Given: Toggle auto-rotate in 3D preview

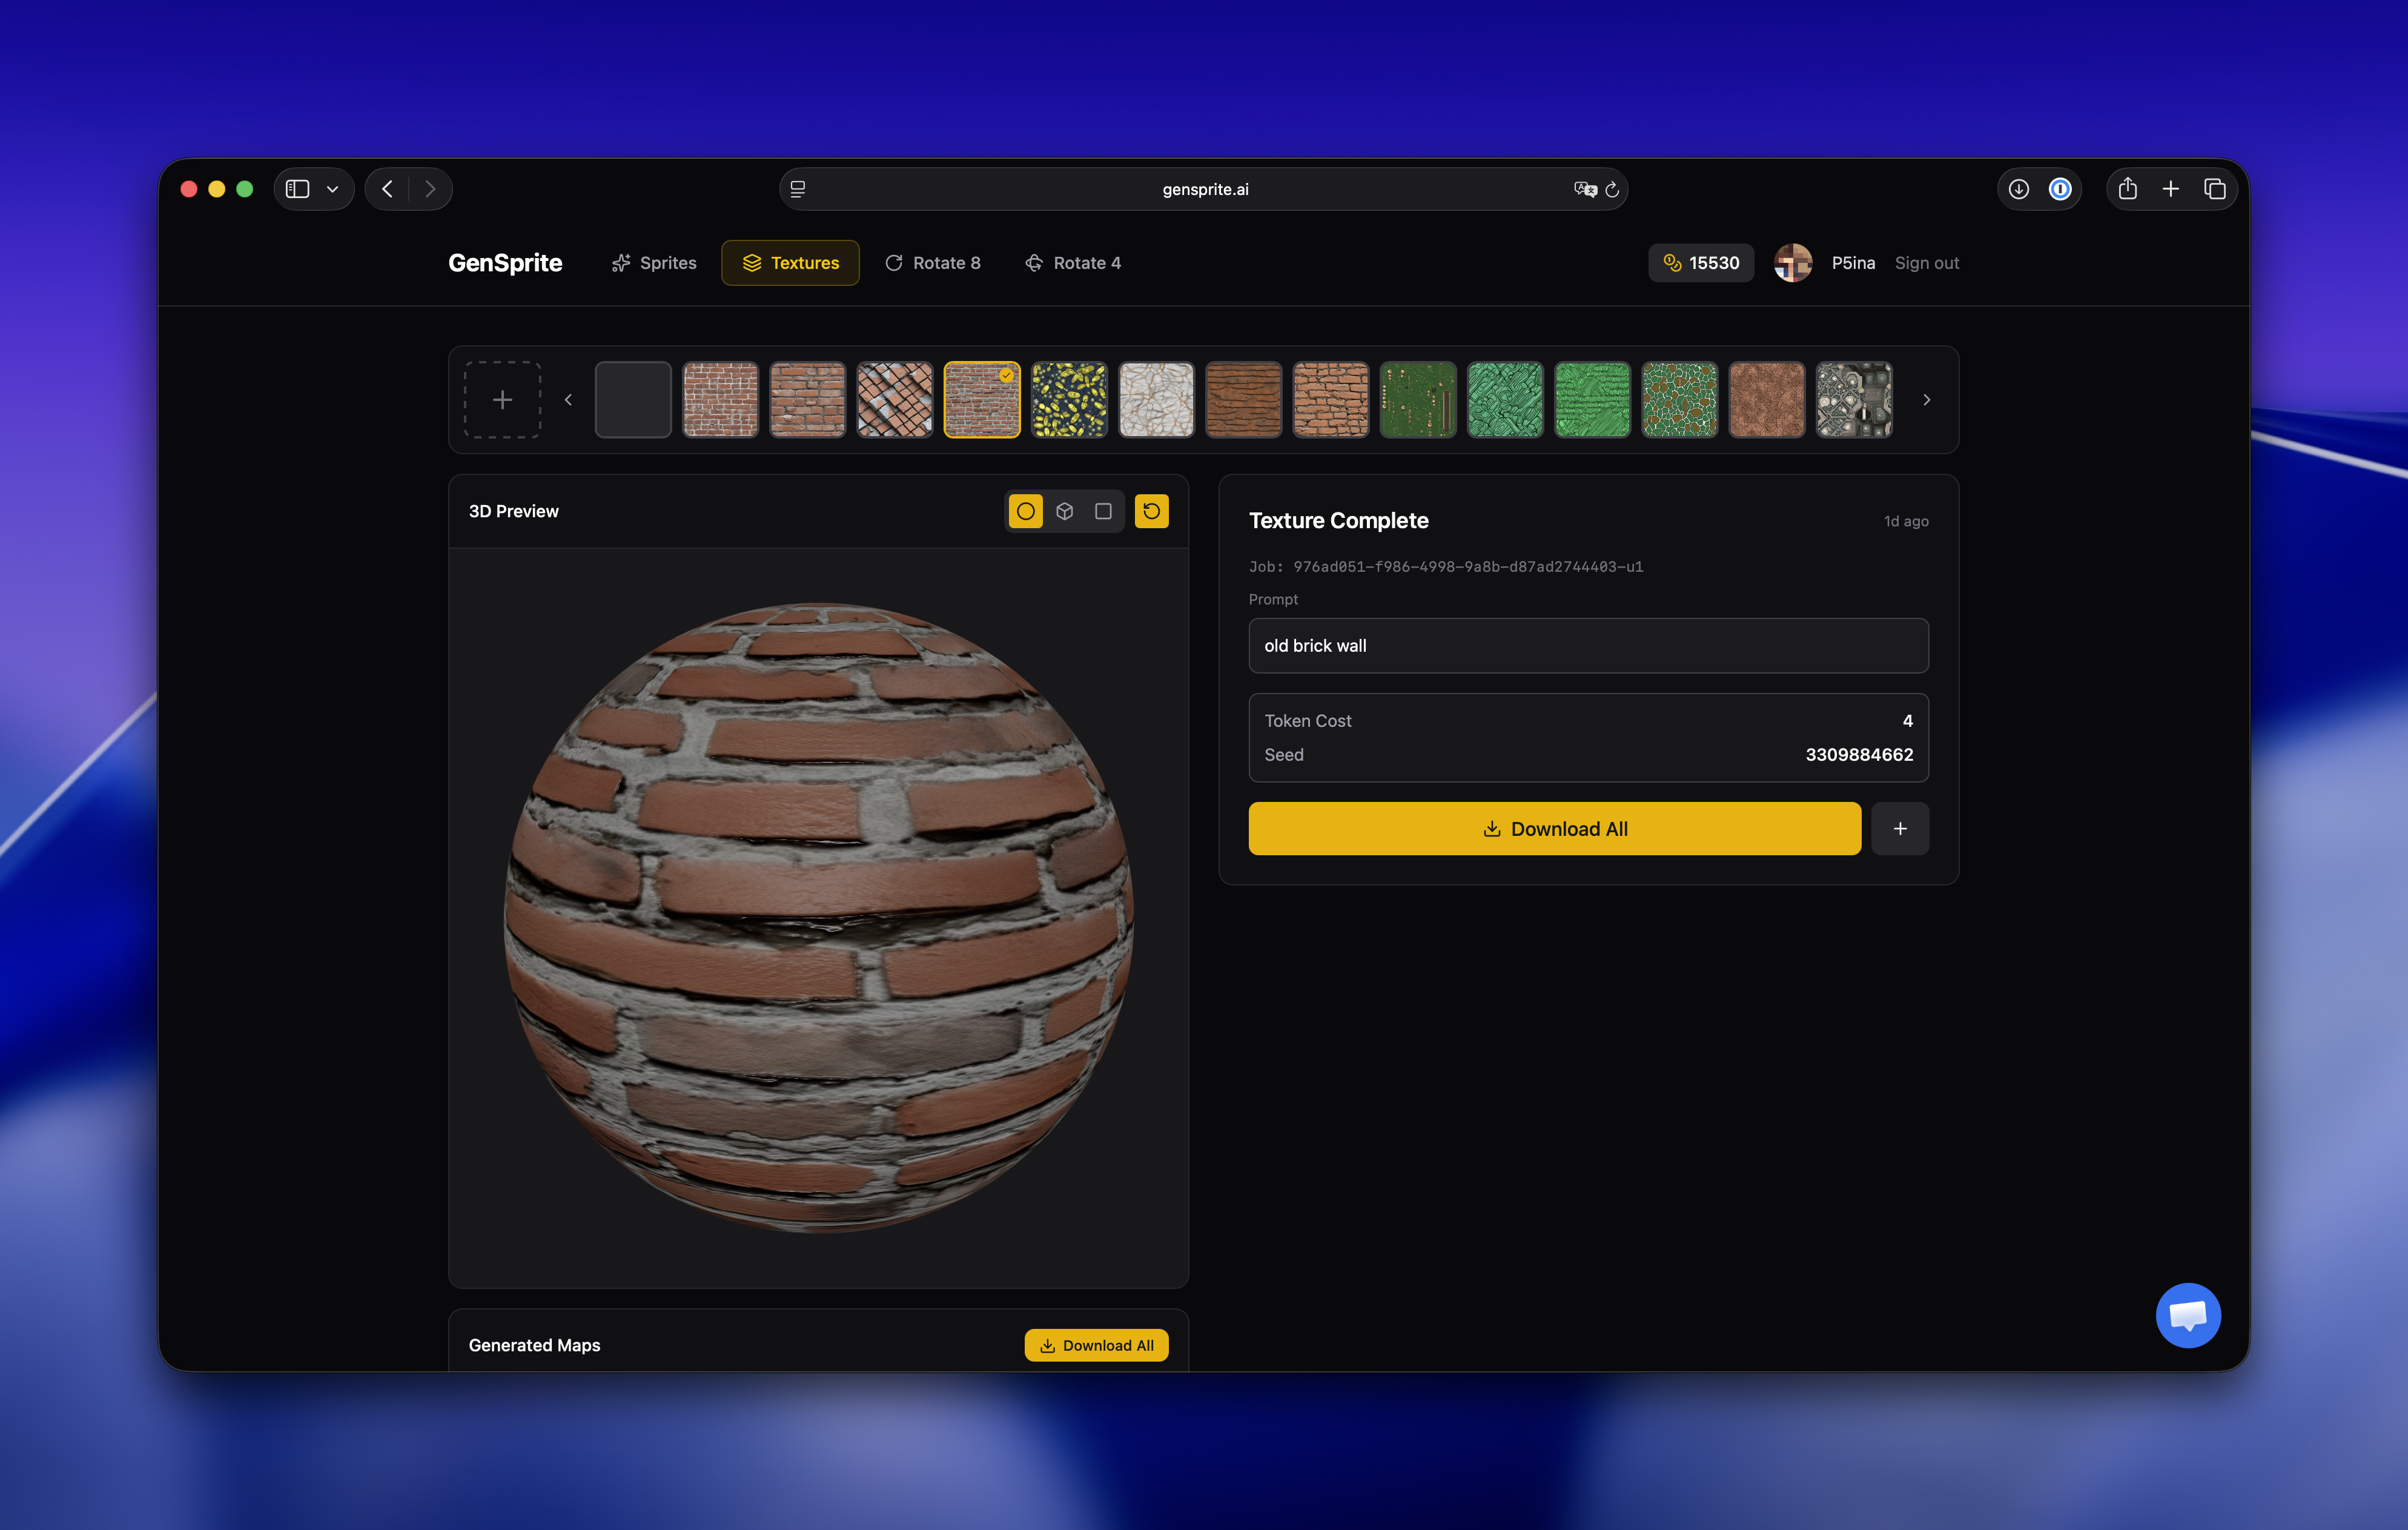Looking at the screenshot, I should [1151, 511].
